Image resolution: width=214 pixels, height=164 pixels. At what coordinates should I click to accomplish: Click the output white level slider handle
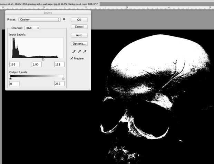(63, 78)
